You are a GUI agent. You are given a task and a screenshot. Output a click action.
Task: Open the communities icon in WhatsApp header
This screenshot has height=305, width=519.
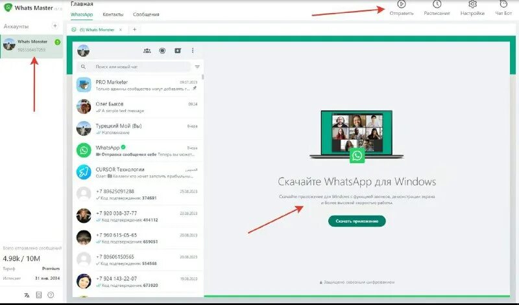click(147, 51)
